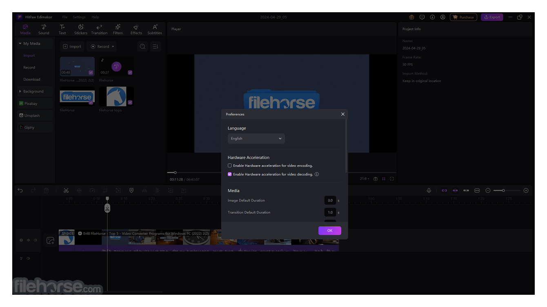Click the Split scissors tool in the timeline toolbar
This screenshot has width=547, height=307.
66,190
